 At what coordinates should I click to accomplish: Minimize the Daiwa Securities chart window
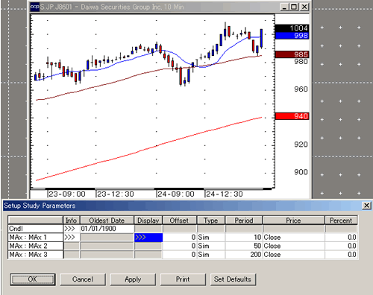tap(284, 7)
